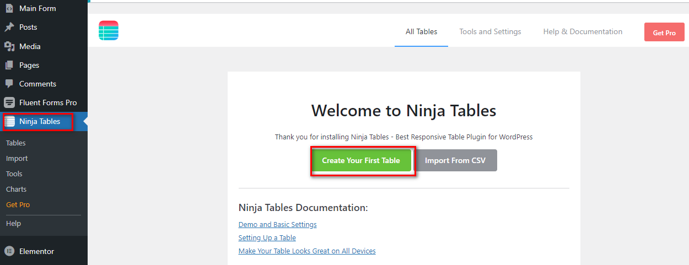Open the Setting Up a Table link
The image size is (689, 265).
(x=267, y=237)
